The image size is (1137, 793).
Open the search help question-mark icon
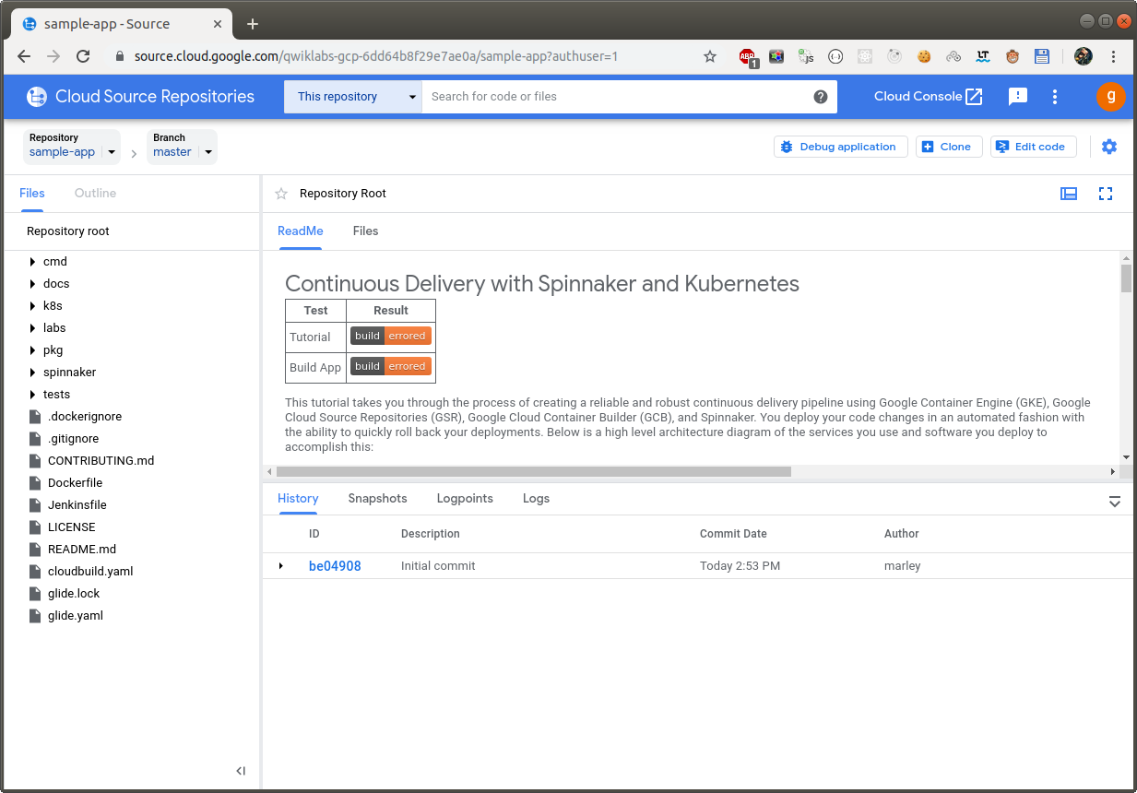click(x=821, y=97)
